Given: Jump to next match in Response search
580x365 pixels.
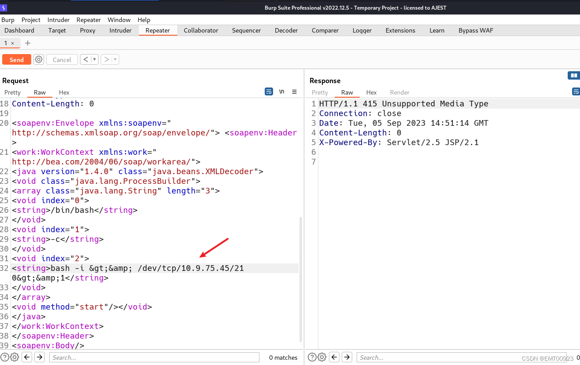Looking at the screenshot, I should (347, 357).
